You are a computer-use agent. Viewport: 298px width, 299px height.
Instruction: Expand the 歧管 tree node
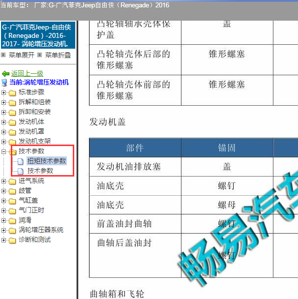[3, 191]
